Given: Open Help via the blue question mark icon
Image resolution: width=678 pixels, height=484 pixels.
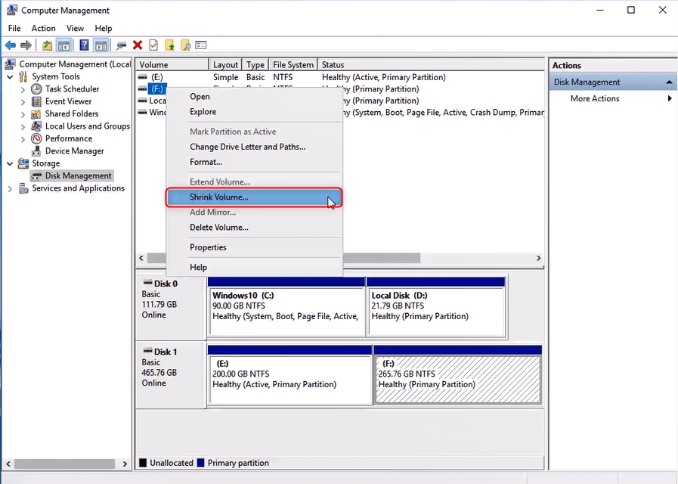Looking at the screenshot, I should pyautogui.click(x=84, y=45).
